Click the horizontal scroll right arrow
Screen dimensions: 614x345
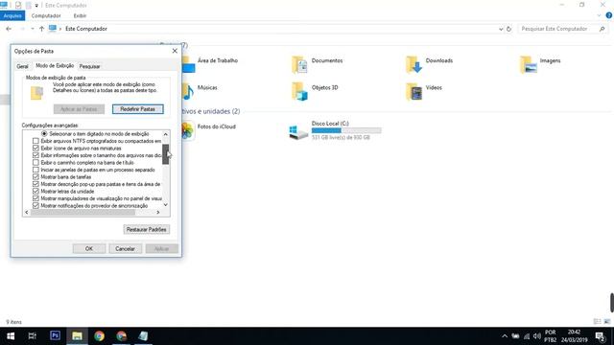(x=158, y=213)
